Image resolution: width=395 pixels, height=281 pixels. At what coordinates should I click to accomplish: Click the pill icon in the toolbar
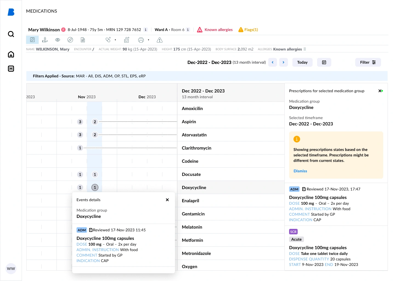(70, 40)
